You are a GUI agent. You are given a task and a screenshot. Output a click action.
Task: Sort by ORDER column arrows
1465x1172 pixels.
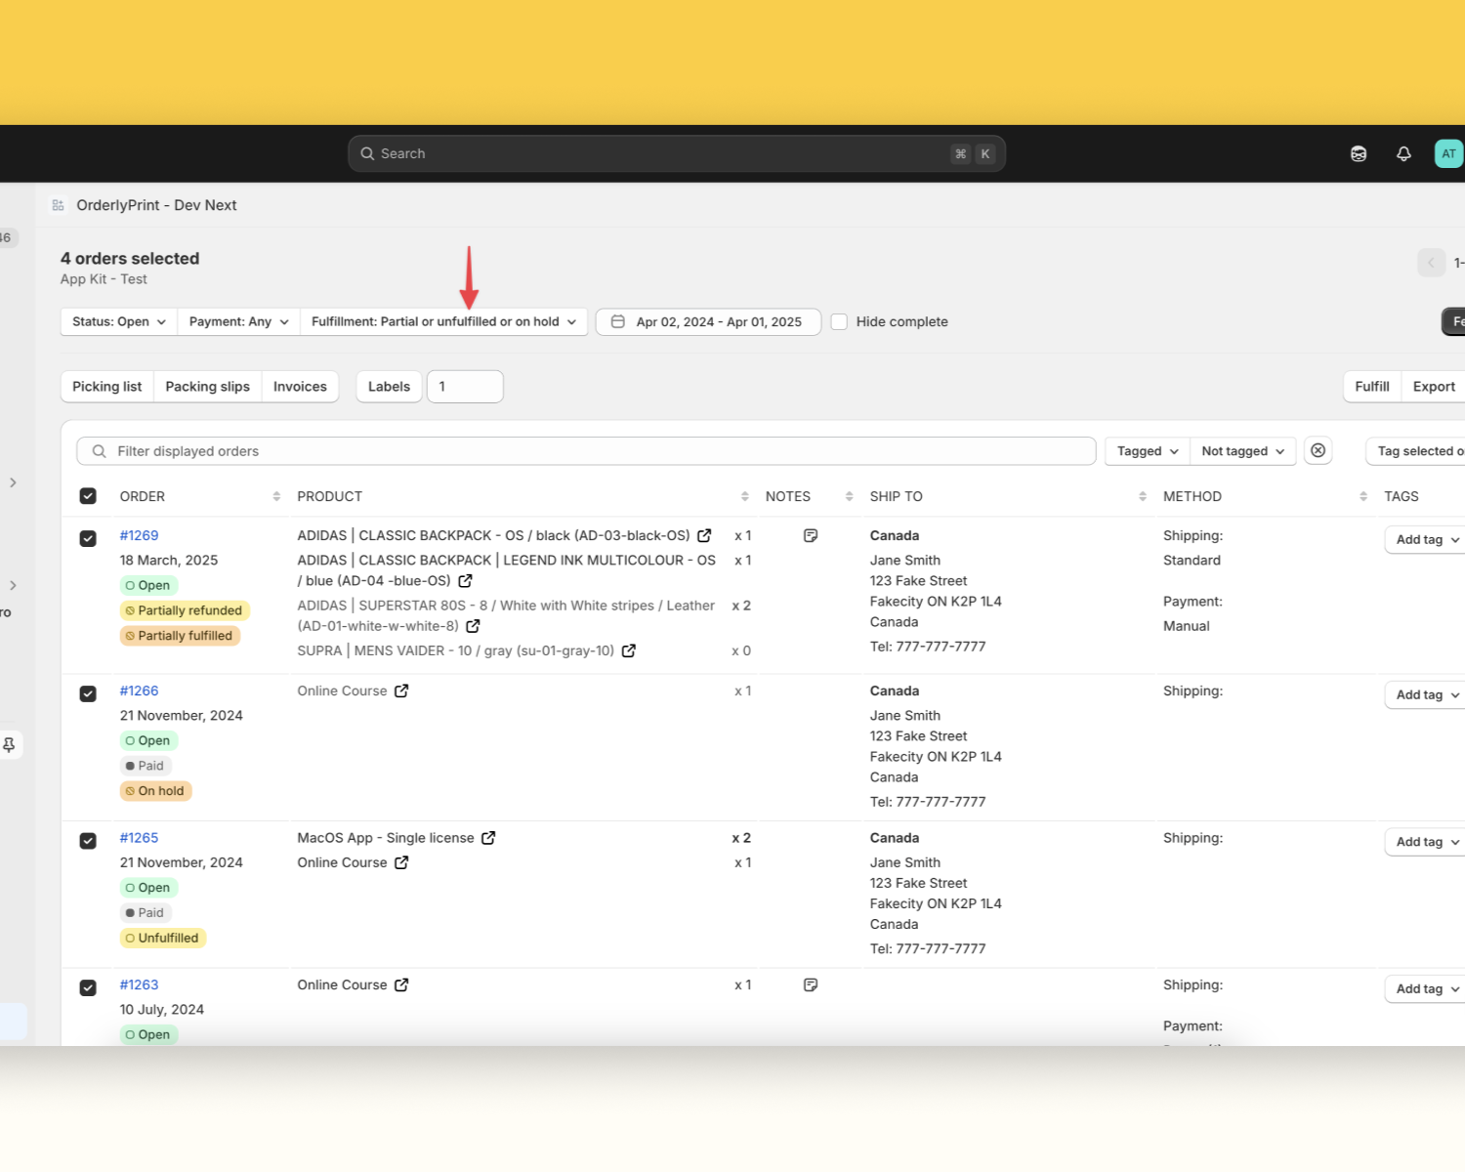pyautogui.click(x=276, y=496)
